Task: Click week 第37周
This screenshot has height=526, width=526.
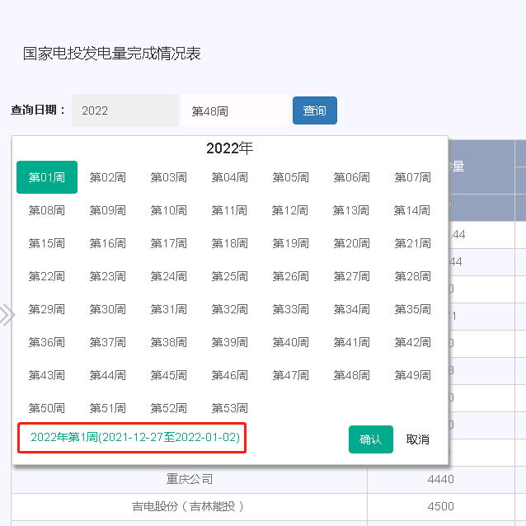Action: click(108, 342)
